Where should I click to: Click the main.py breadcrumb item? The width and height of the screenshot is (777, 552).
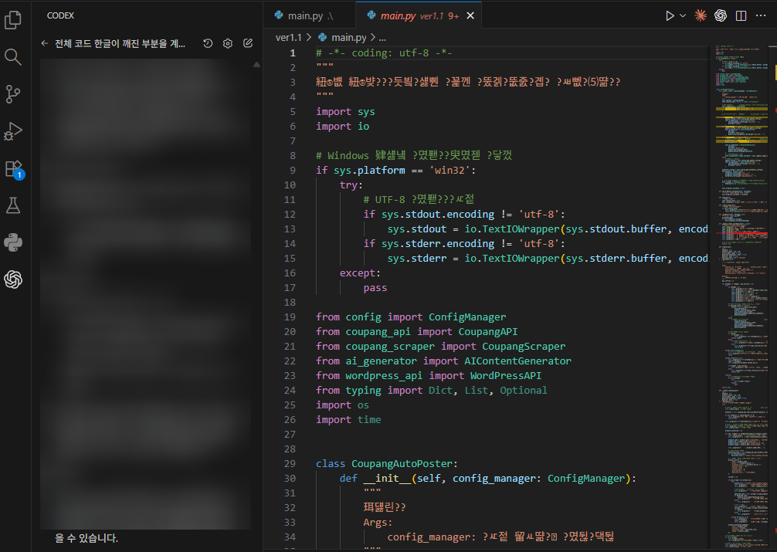click(x=343, y=38)
